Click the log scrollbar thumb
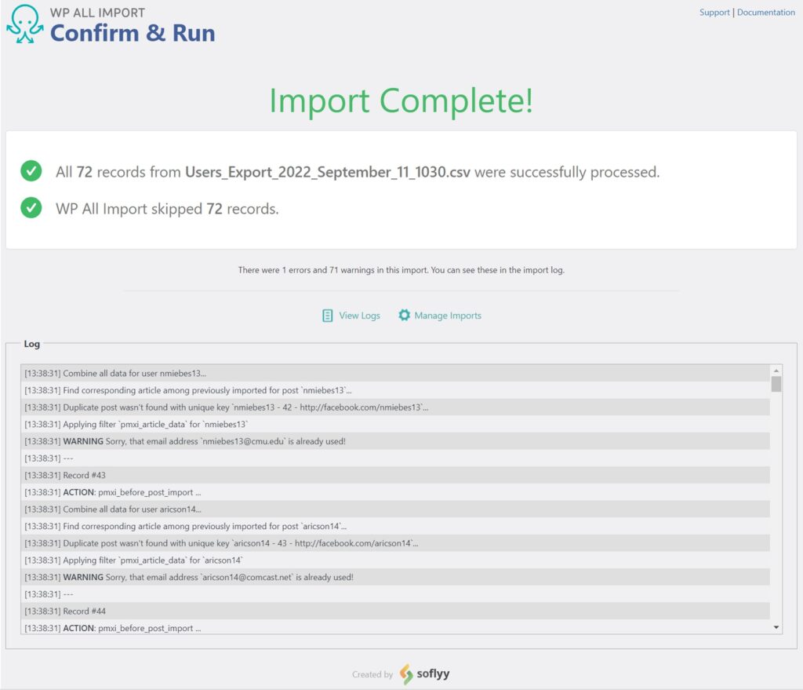The image size is (803, 690). point(776,384)
